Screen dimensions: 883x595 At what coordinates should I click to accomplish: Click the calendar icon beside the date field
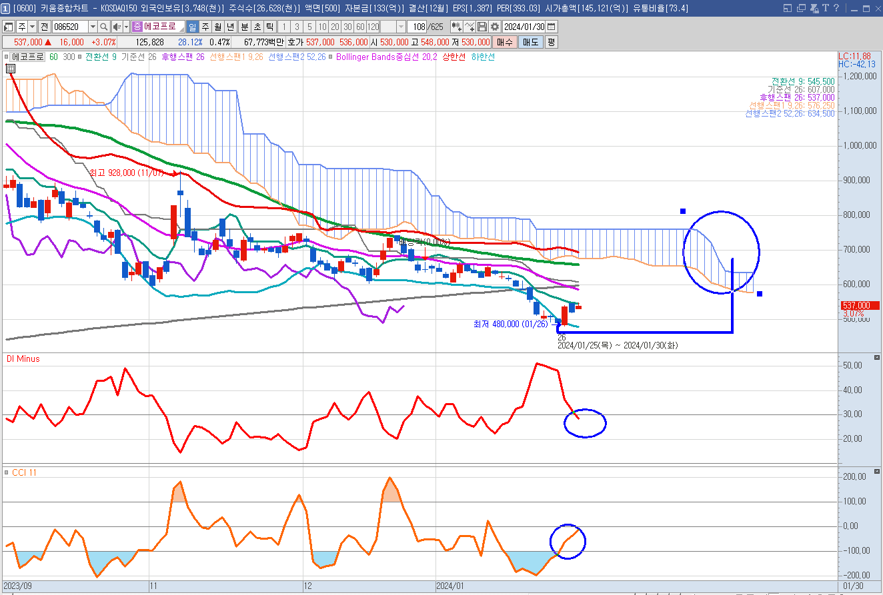(551, 27)
